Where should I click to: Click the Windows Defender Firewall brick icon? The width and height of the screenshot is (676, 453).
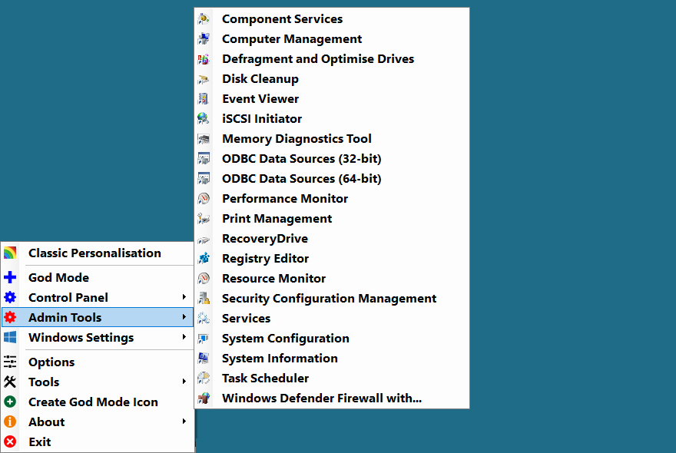[204, 398]
